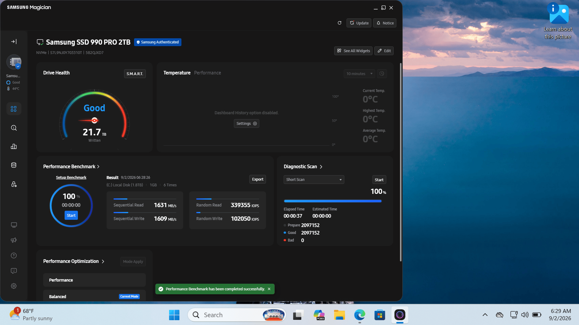Select the Balanced optimization mode
The image size is (579, 325).
(x=94, y=296)
